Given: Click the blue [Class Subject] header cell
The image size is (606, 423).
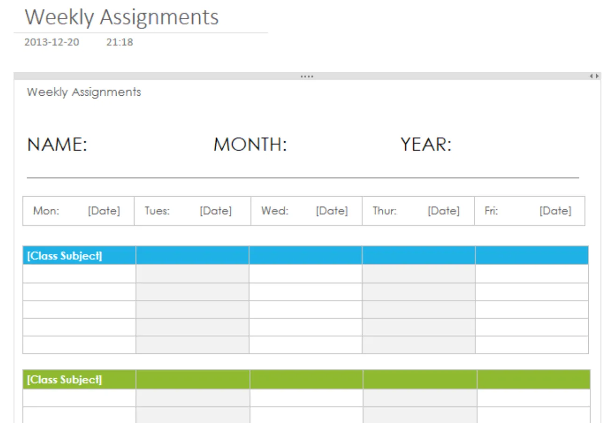Looking at the screenshot, I should point(79,256).
